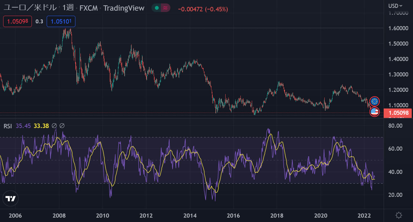Click the first empty-value symbol beside RSI
The image size is (413, 222).
(54, 126)
